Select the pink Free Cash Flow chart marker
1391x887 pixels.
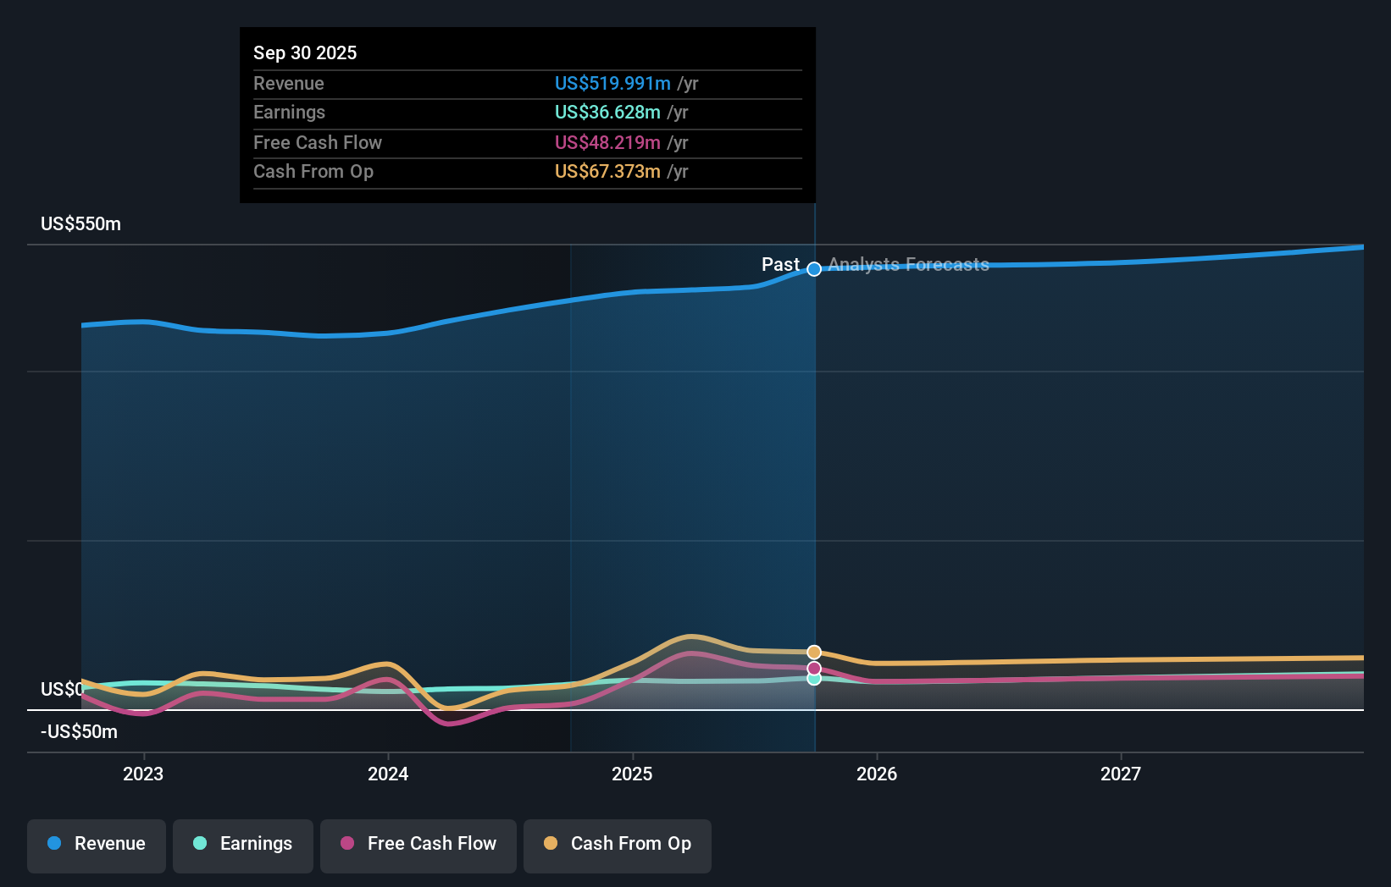tap(814, 667)
